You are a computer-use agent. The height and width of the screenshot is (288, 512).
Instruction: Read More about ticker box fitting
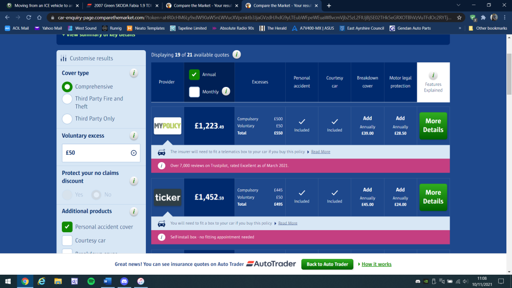[287, 223]
